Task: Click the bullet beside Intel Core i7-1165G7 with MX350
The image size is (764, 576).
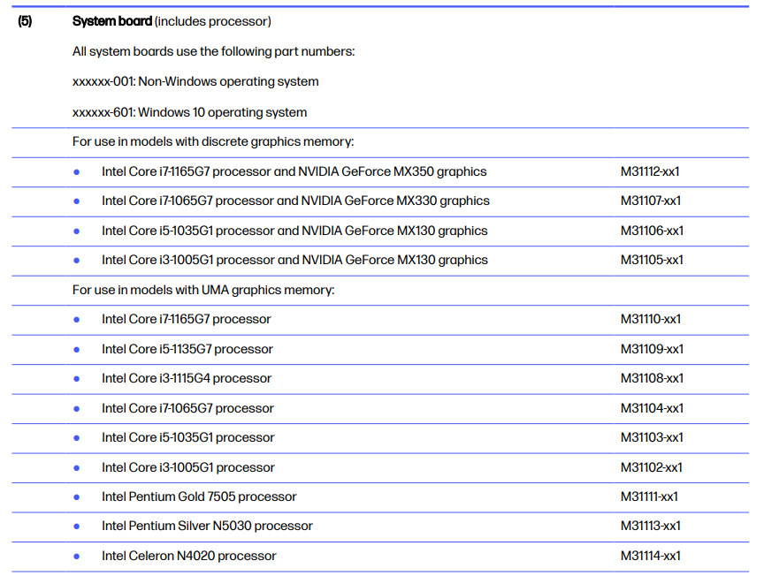Action: click(x=77, y=171)
